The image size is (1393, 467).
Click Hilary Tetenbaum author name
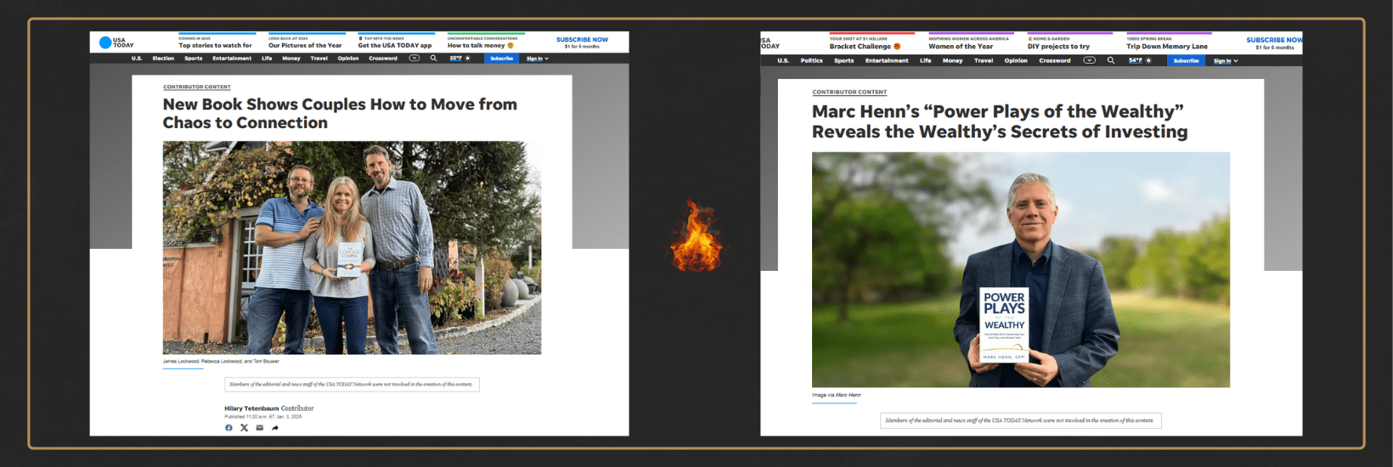click(x=251, y=408)
